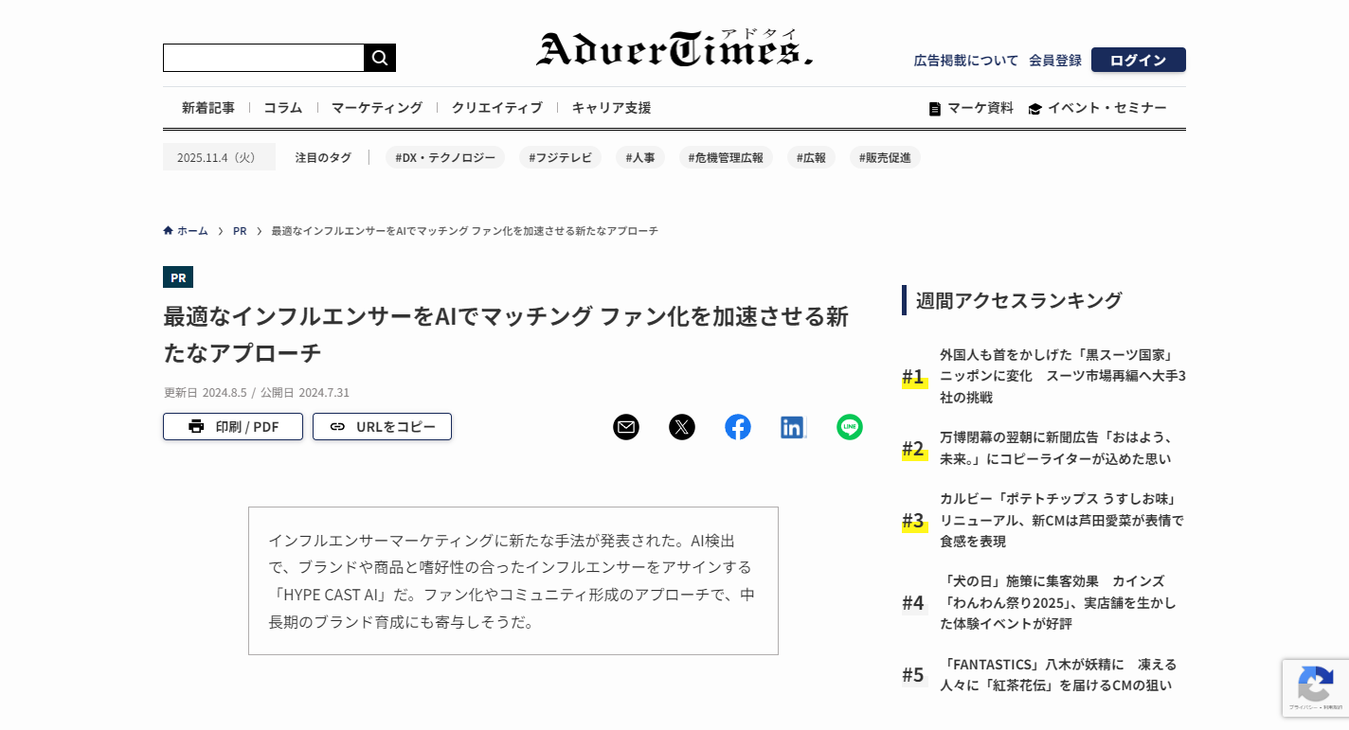This screenshot has width=1349, height=730.
Task: Open the イベント・セミナー link
Action: [1097, 108]
